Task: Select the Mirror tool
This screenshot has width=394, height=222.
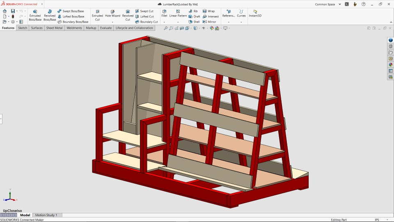Action: coord(209,22)
